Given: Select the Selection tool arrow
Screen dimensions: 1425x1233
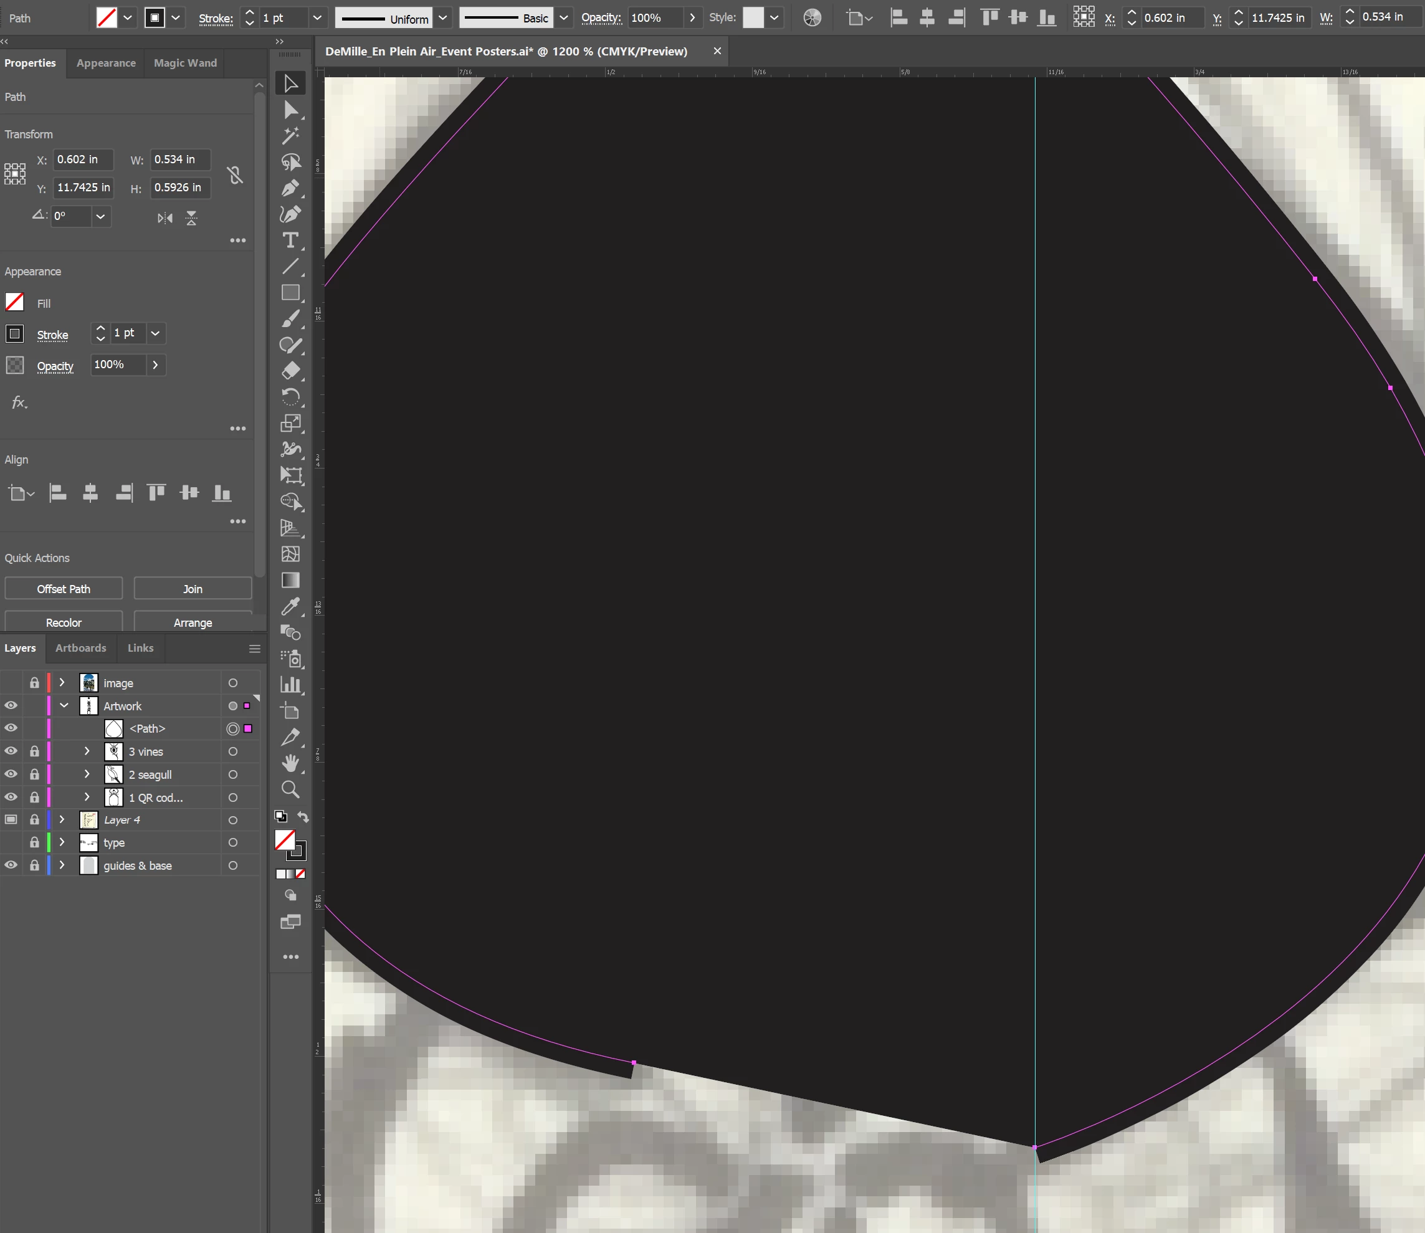Looking at the screenshot, I should [x=290, y=83].
